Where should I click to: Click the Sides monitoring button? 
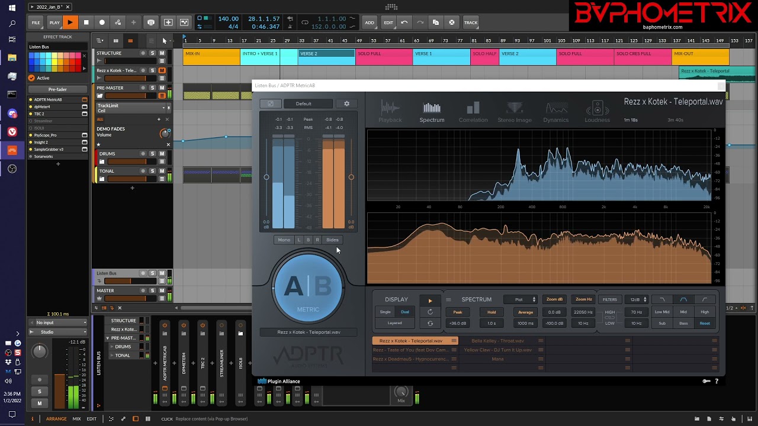[332, 240]
